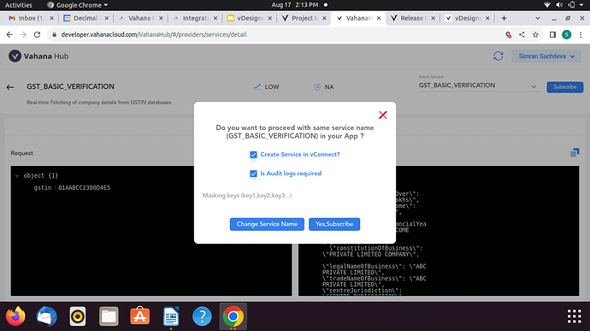Click the NA clock icon
Image resolution: width=590 pixels, height=331 pixels.
pyautogui.click(x=317, y=87)
